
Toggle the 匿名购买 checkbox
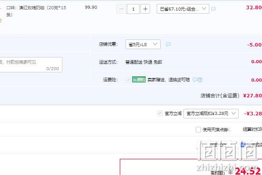coord(243,145)
